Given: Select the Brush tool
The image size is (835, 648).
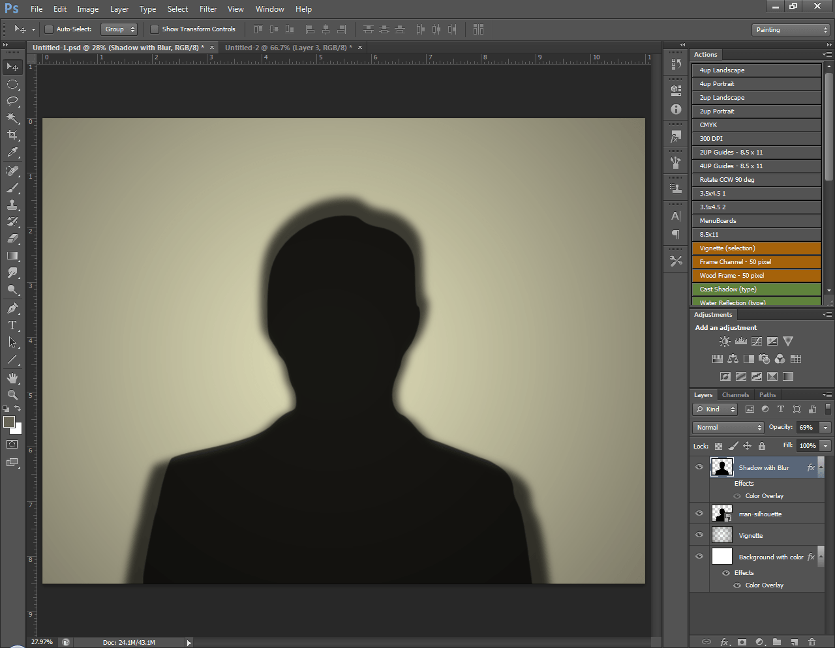Looking at the screenshot, I should pyautogui.click(x=12, y=187).
